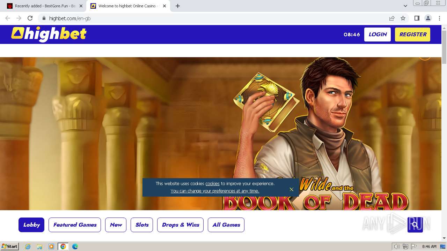
Task: Expand the tab search chevron
Action: pyautogui.click(x=405, y=6)
